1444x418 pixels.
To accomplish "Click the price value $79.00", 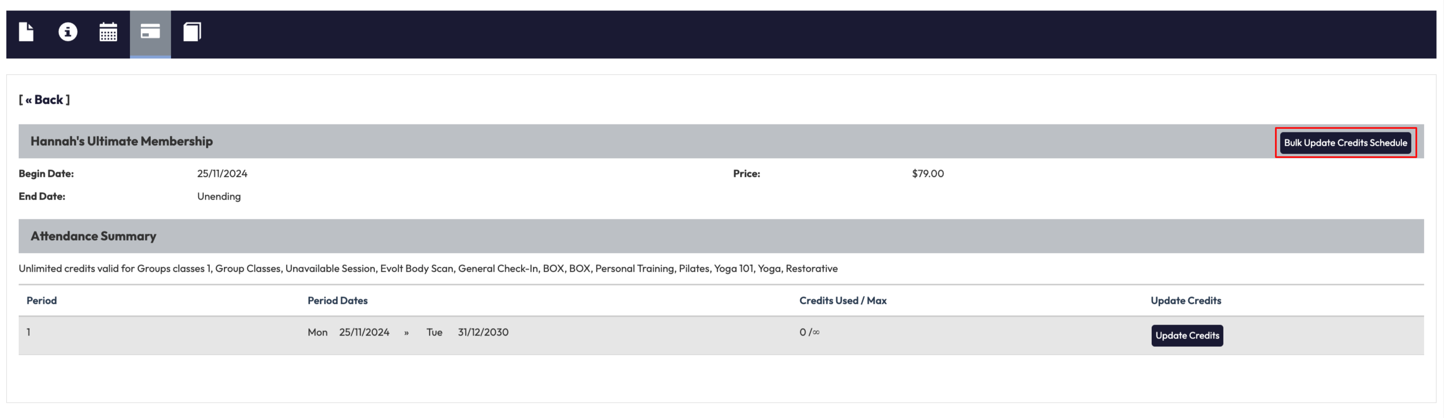I will [927, 174].
